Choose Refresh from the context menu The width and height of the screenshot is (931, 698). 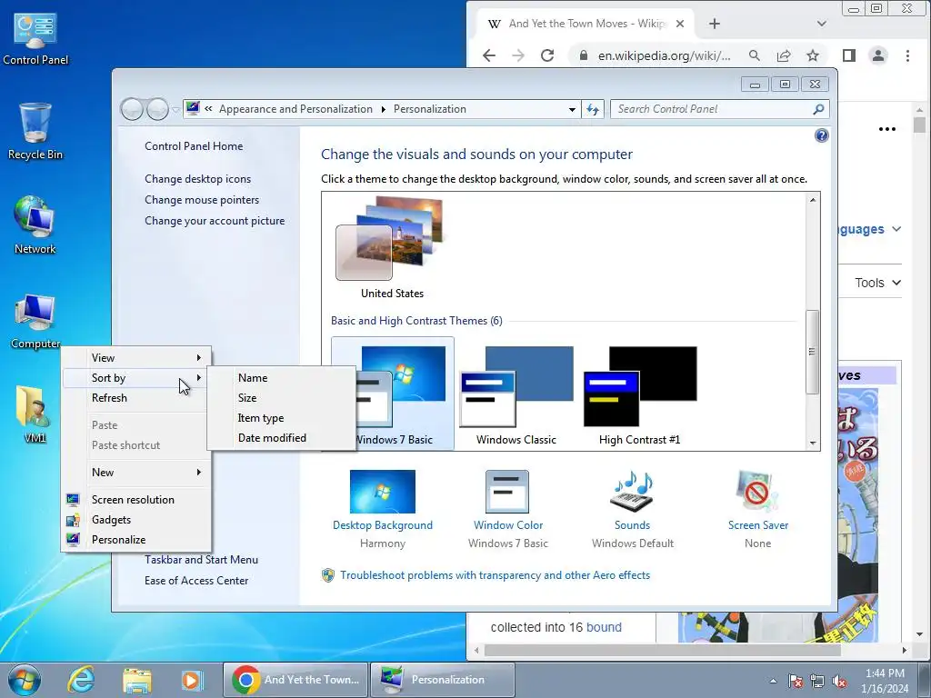136,398
